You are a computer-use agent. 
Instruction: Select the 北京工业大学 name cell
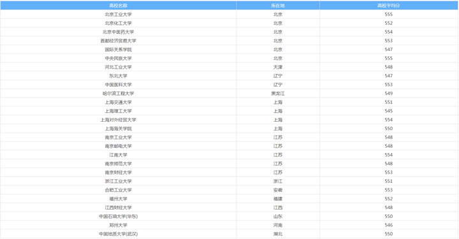119,14
